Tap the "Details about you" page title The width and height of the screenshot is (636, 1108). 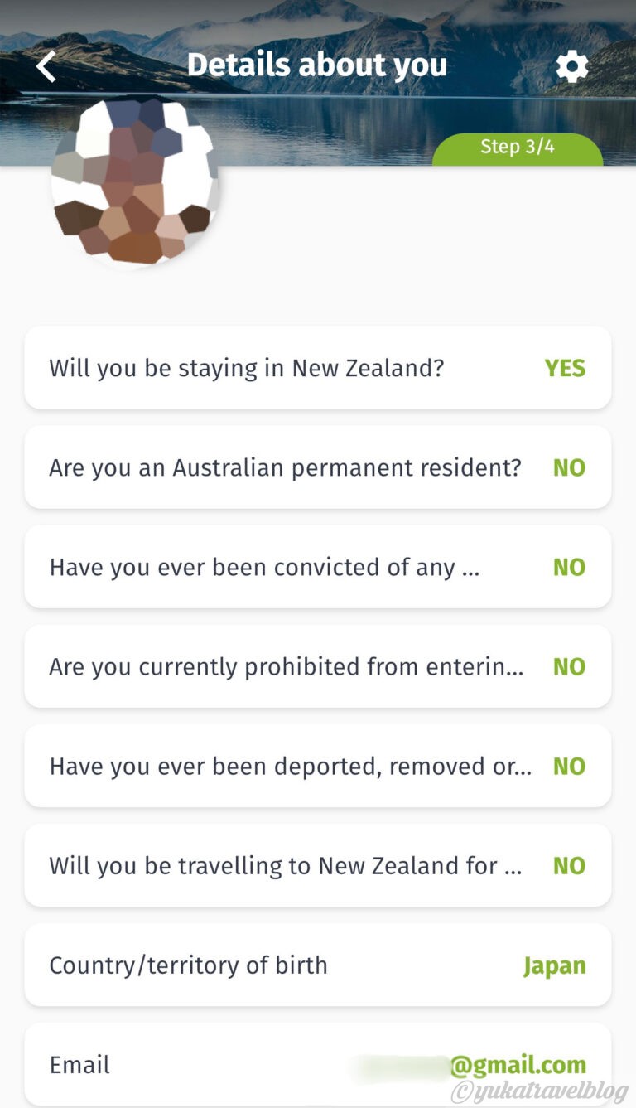tap(317, 65)
